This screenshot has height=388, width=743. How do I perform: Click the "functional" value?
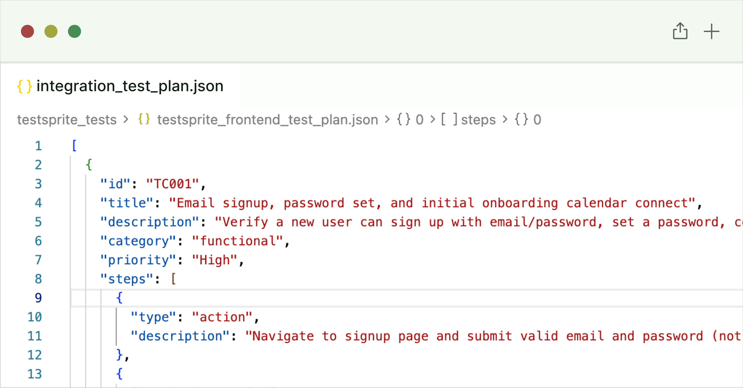coord(237,241)
